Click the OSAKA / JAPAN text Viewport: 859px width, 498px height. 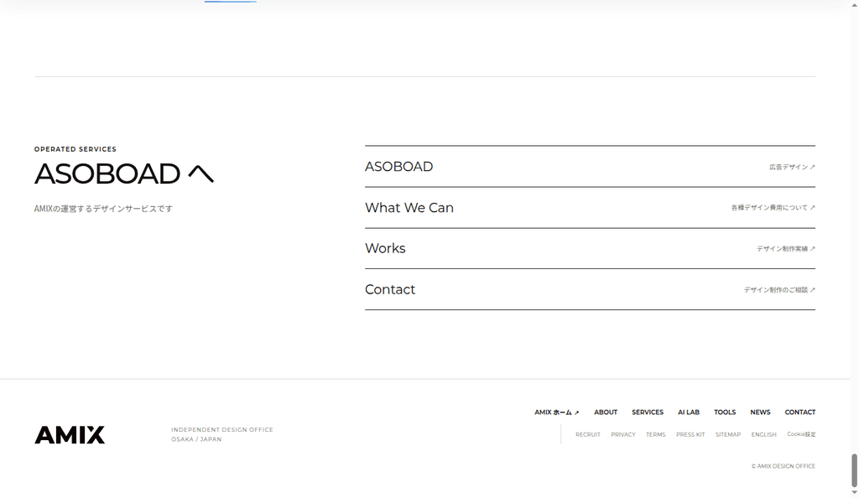(x=196, y=439)
